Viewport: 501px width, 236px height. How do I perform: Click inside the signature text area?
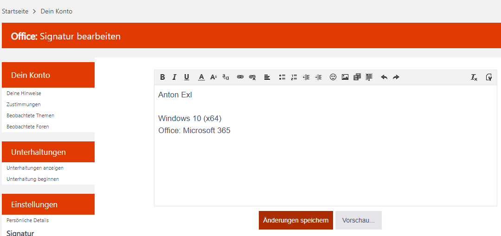[326, 145]
